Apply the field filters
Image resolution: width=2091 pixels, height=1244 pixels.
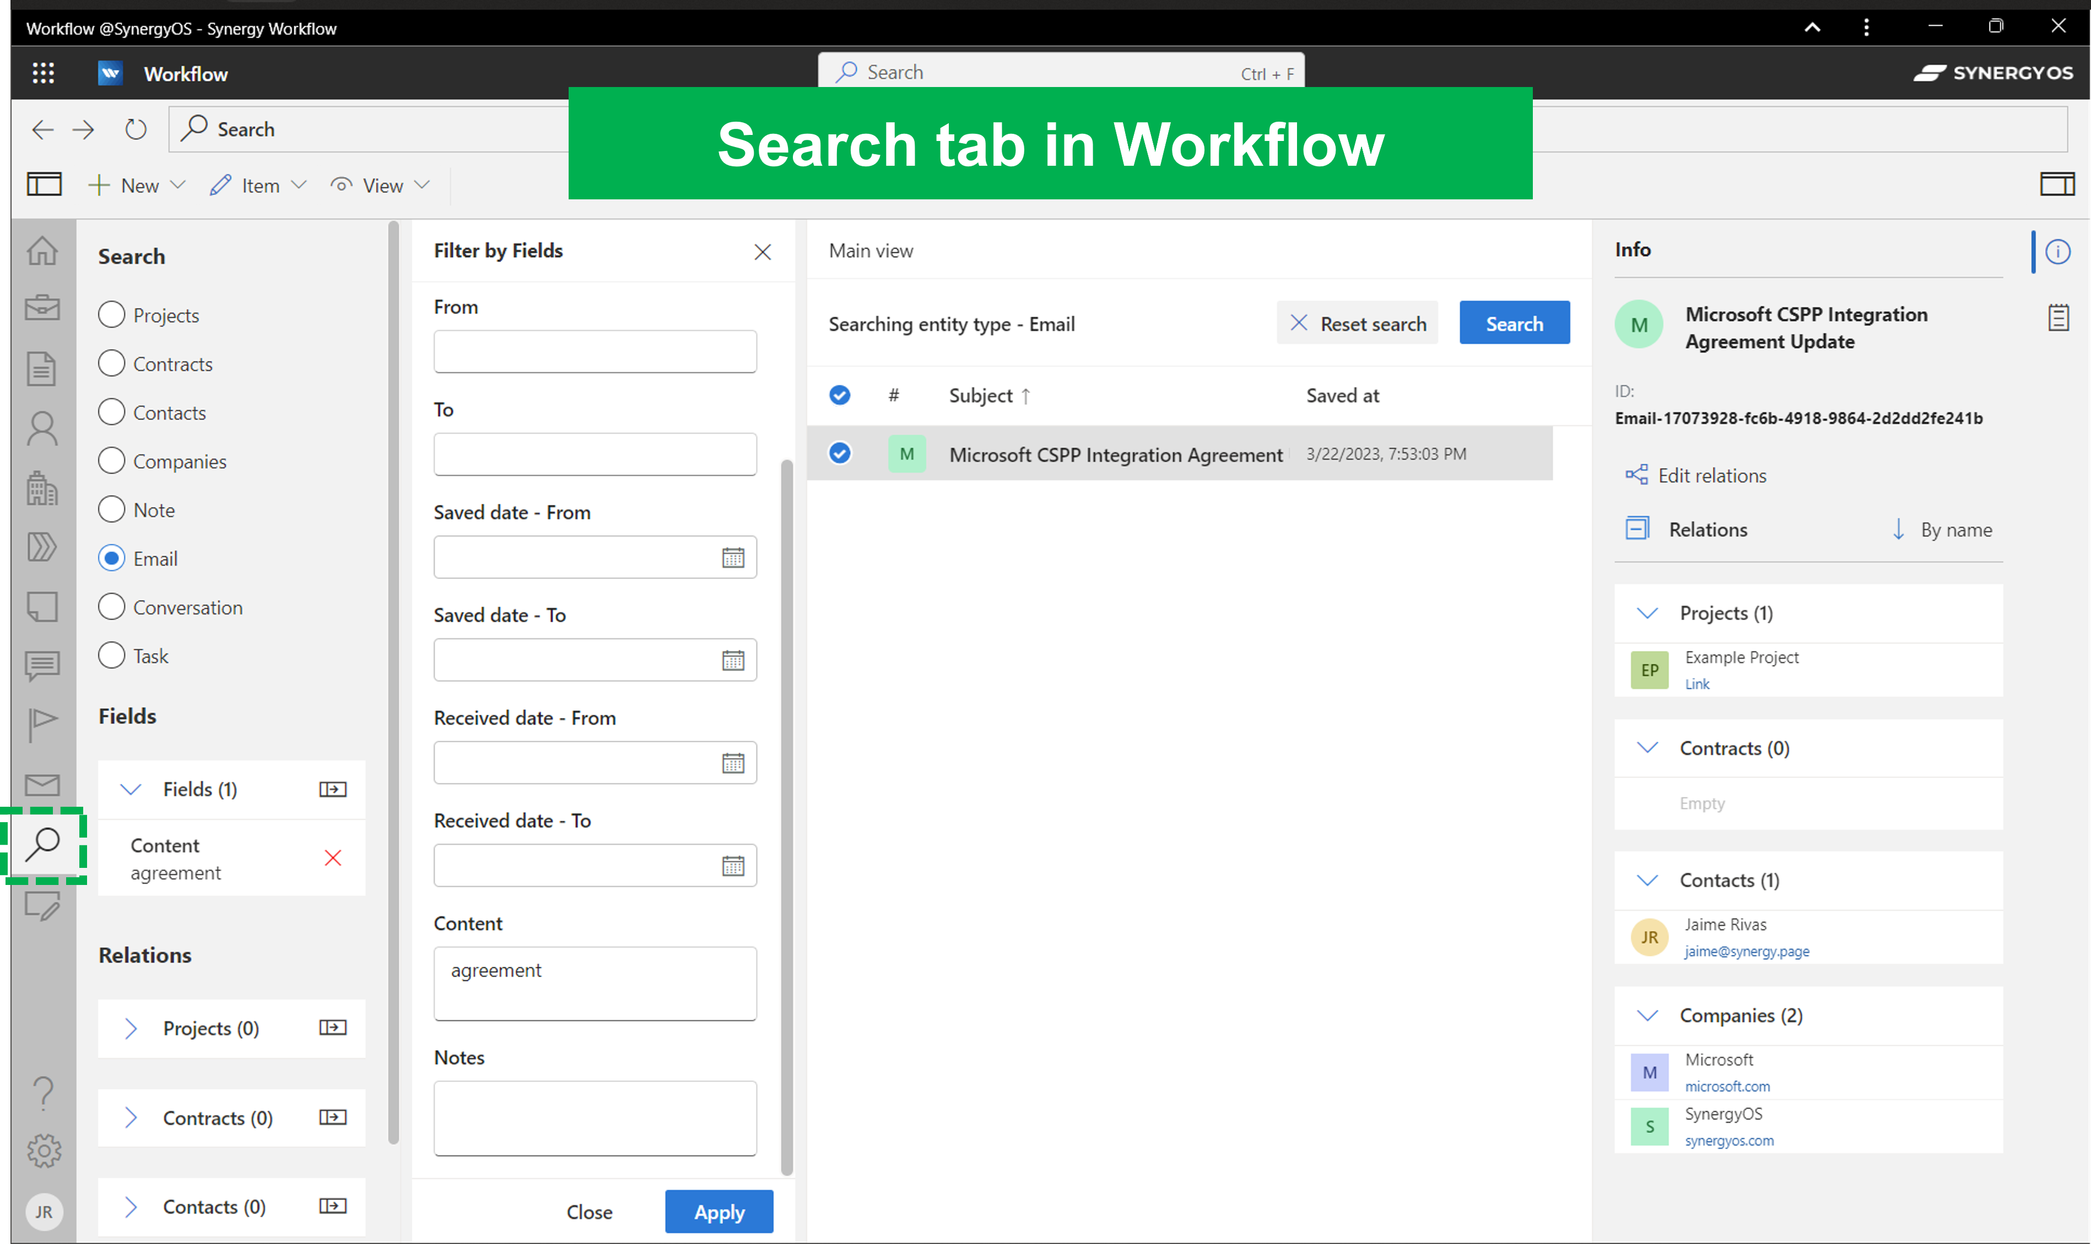coord(719,1212)
